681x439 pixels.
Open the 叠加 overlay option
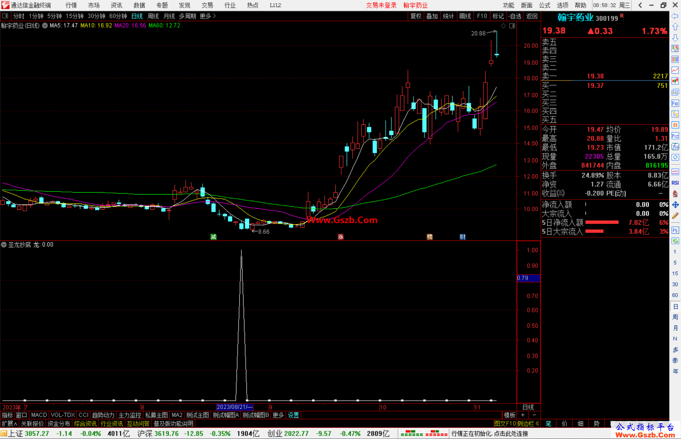(432, 16)
